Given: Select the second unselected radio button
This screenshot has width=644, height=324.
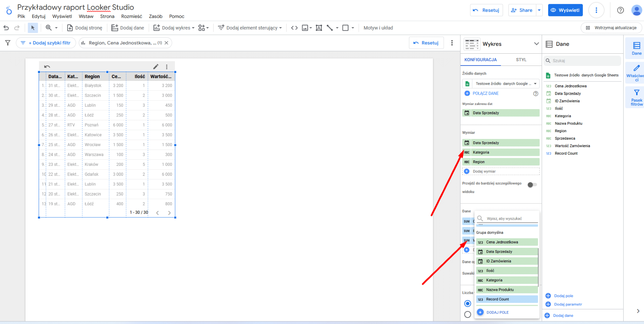Looking at the screenshot, I should click(x=467, y=315).
